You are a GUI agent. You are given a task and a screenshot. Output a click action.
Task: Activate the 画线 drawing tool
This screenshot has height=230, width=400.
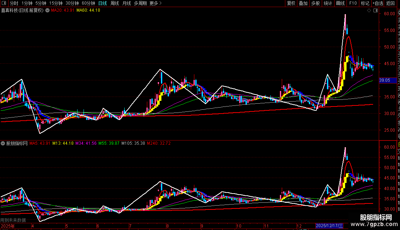pyautogui.click(x=340, y=3)
